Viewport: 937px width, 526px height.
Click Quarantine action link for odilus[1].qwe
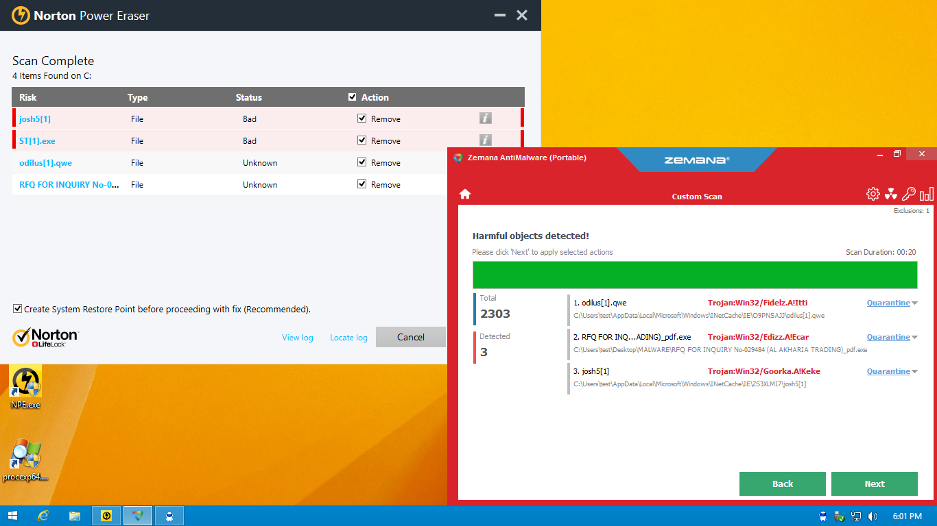pos(888,303)
